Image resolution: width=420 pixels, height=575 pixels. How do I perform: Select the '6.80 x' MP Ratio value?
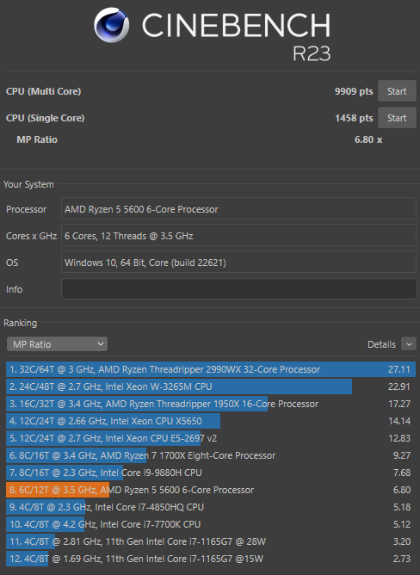(368, 139)
